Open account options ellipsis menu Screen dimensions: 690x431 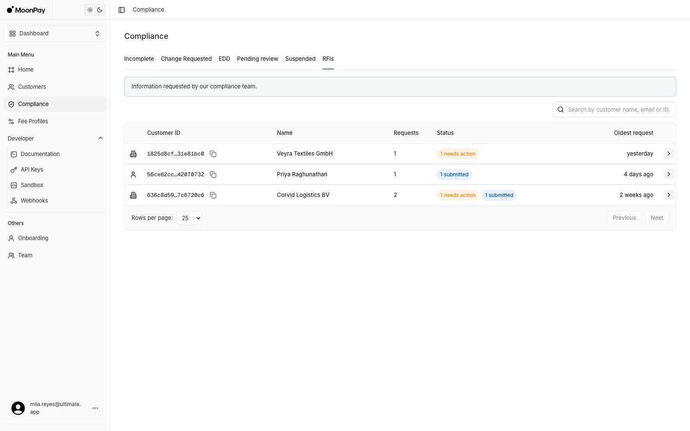(95, 408)
